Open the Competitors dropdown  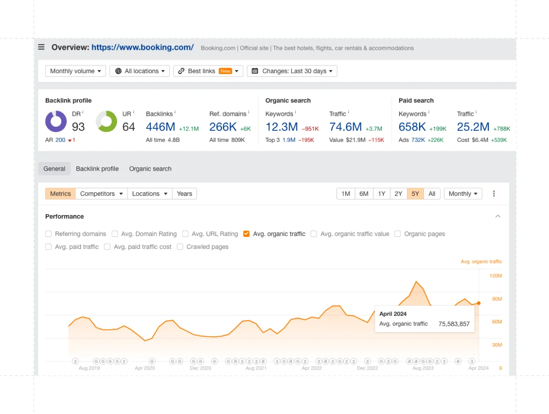(102, 194)
